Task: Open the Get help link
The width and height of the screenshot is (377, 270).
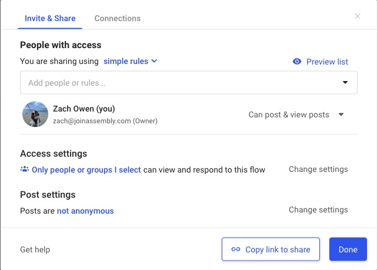Action: coord(35,249)
